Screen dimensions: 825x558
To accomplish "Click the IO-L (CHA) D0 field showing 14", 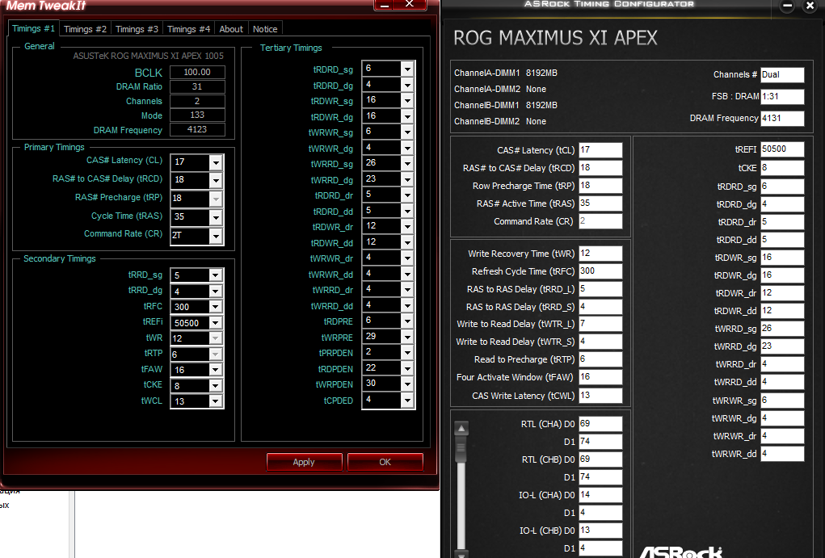I will click(x=600, y=495).
